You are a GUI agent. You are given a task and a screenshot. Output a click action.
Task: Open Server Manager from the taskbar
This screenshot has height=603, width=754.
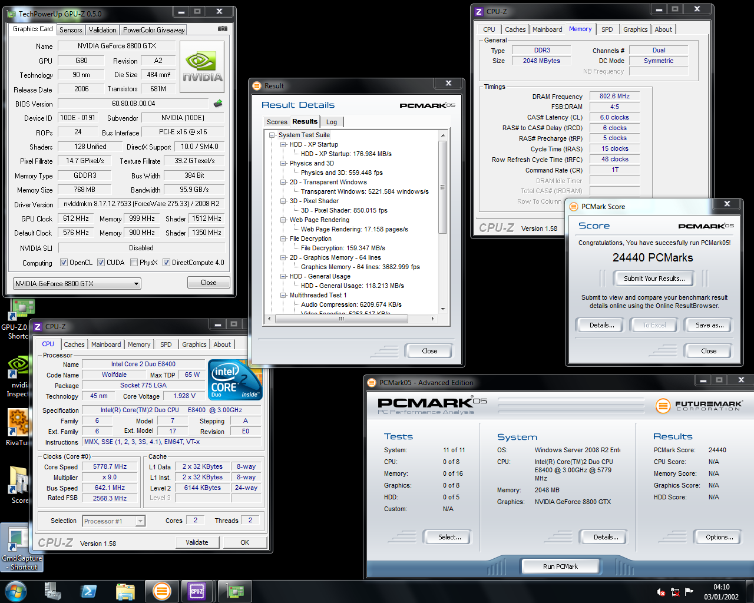[53, 591]
